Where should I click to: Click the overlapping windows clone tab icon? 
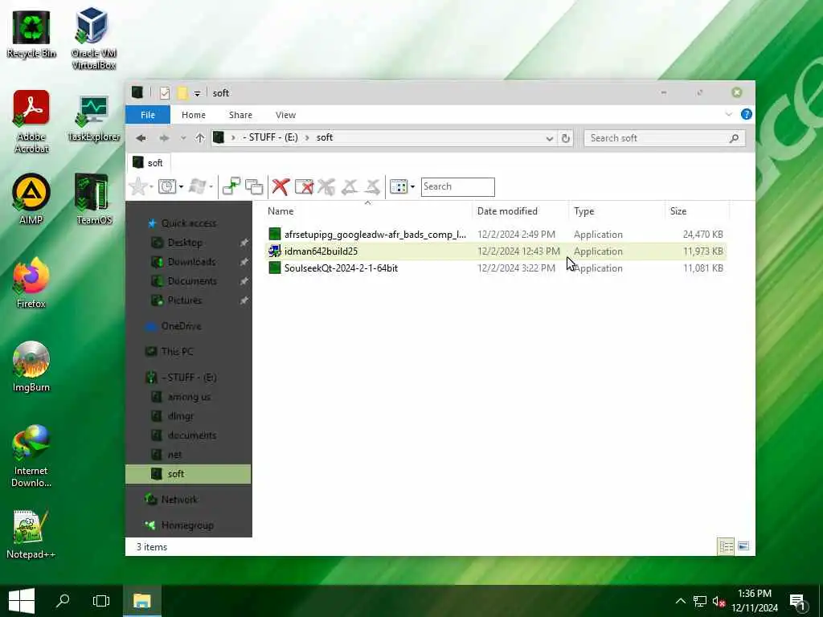(254, 186)
